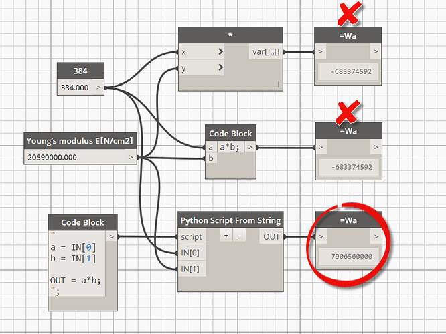Click the x input port of multiply node
The image size is (446, 334).
202,52
